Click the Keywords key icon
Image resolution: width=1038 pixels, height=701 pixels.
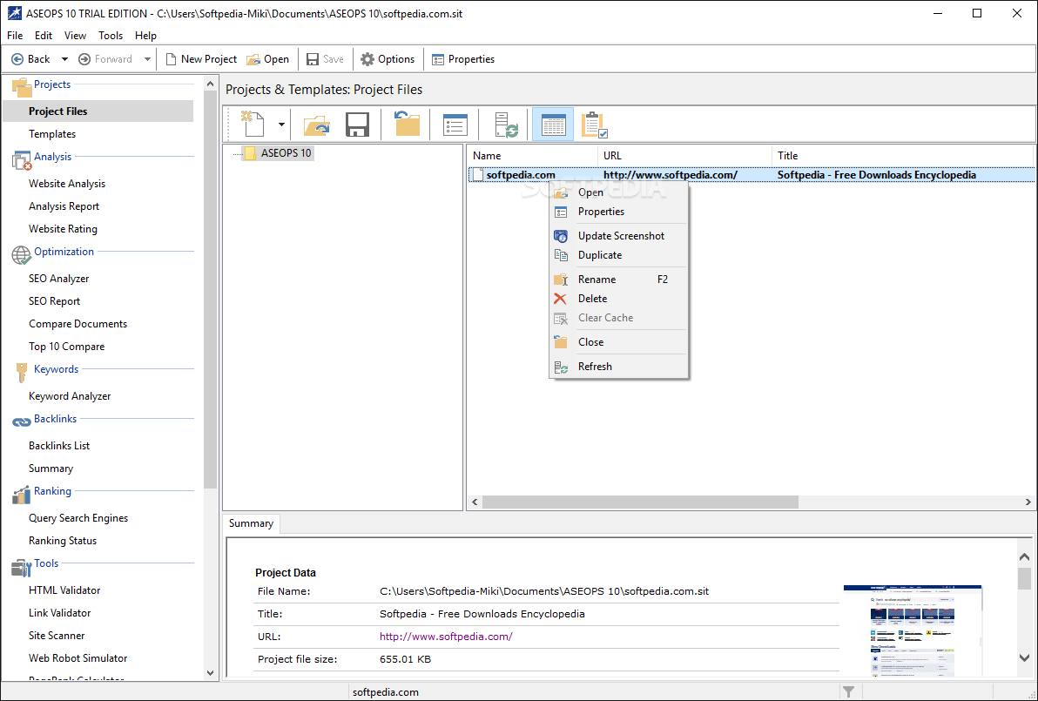point(21,372)
